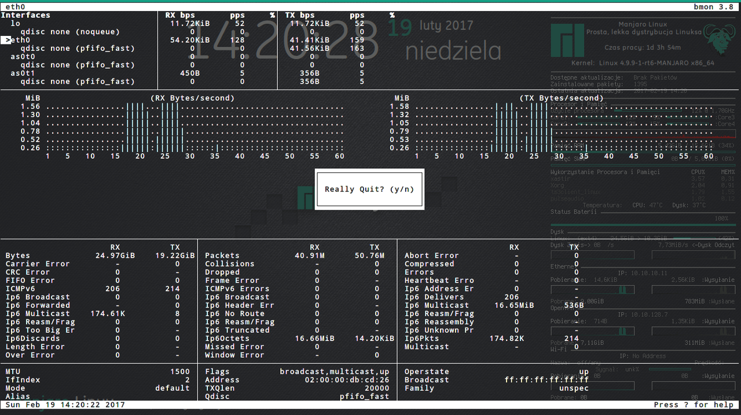Click the Bytes row in the statistics table

(x=17, y=255)
